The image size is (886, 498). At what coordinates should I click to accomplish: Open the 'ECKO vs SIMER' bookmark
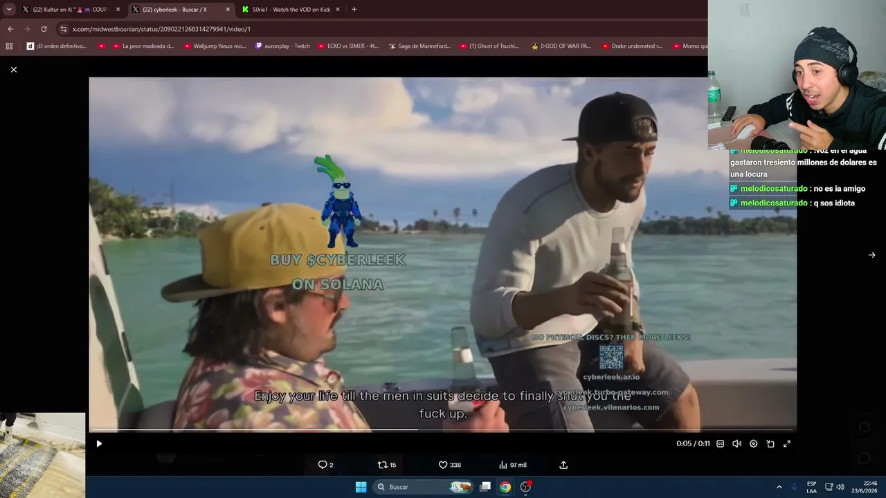[x=348, y=46]
